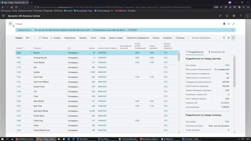
Task: Open the Товар menu
Action: 103,38
